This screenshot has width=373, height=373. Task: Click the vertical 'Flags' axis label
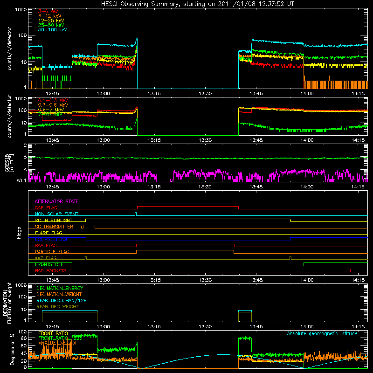point(19,233)
